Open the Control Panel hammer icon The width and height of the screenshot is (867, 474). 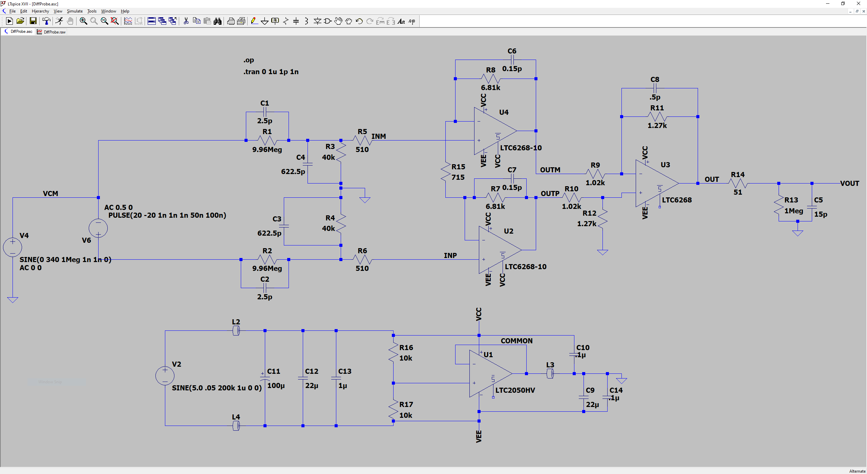(46, 21)
